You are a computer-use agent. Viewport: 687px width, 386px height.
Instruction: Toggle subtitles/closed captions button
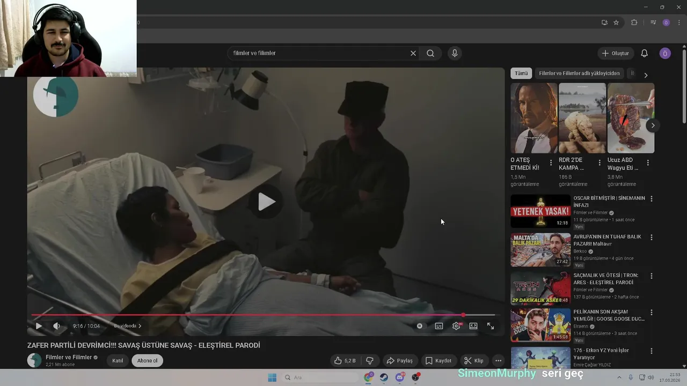pos(439,326)
